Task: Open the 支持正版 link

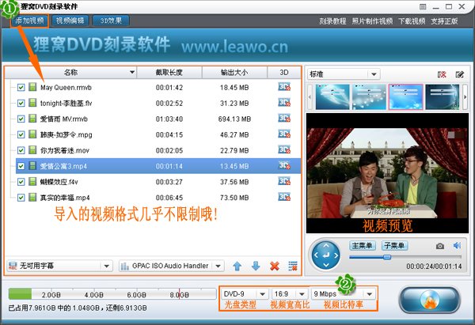Action: click(x=444, y=21)
